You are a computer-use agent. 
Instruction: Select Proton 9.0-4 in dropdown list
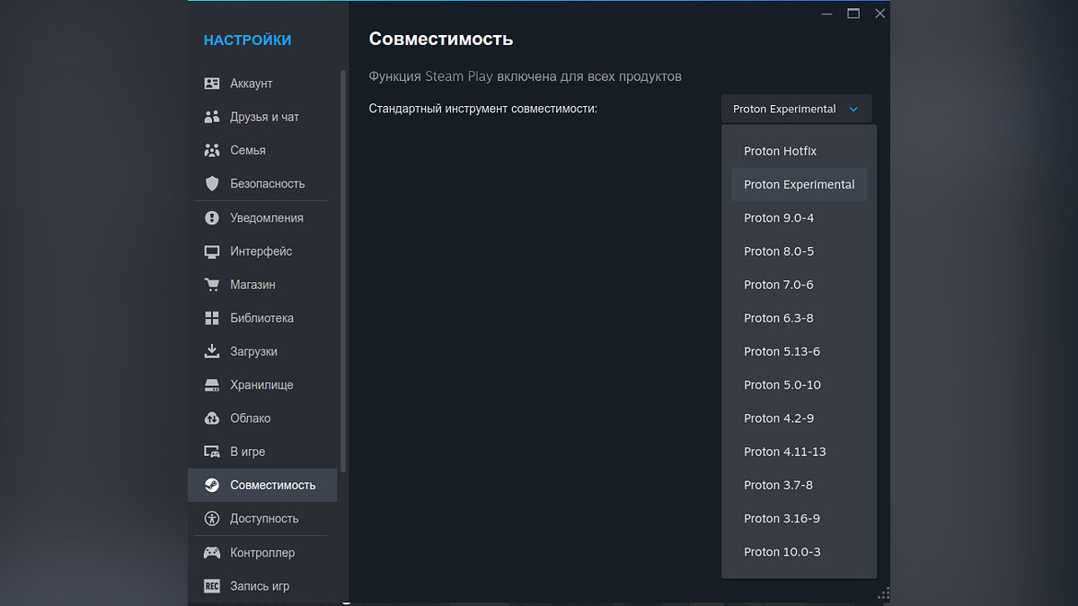tap(778, 218)
